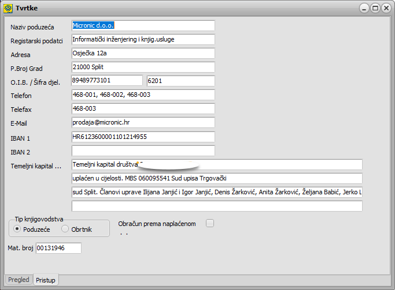The width and height of the screenshot is (395, 290).
Task: Click the 'Tip knjigovodstva' group title
Action: pos(39,219)
